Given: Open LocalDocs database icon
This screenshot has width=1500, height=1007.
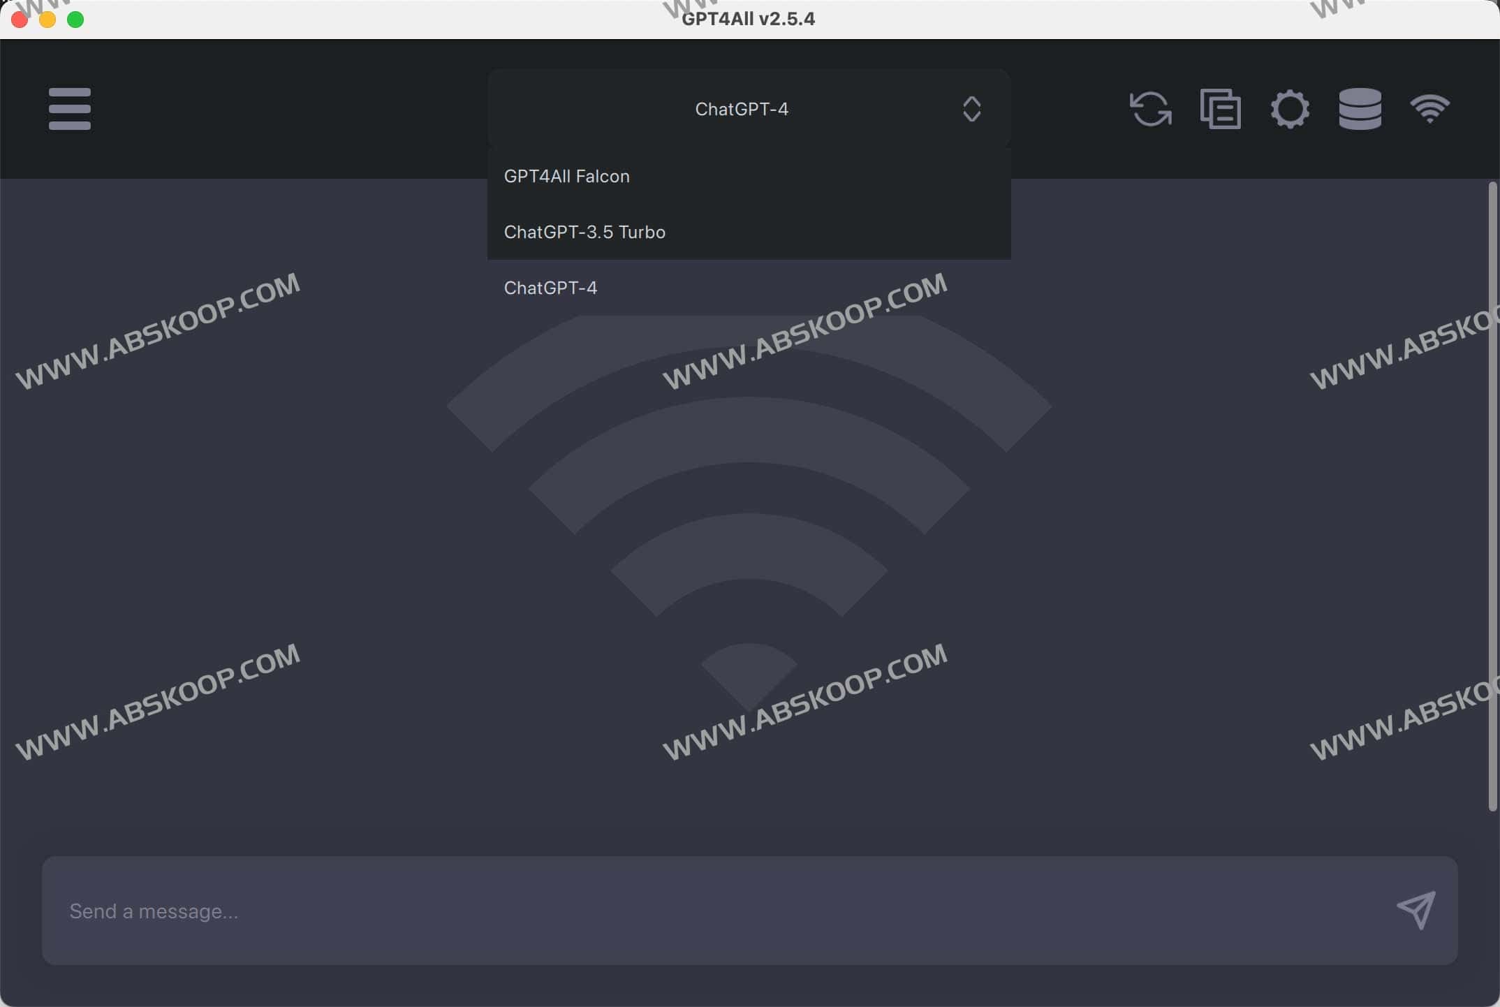Looking at the screenshot, I should click(x=1360, y=109).
